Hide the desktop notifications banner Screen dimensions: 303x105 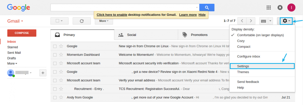(x=202, y=15)
